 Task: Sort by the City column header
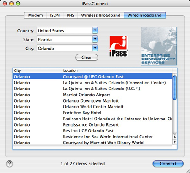tap(37, 70)
